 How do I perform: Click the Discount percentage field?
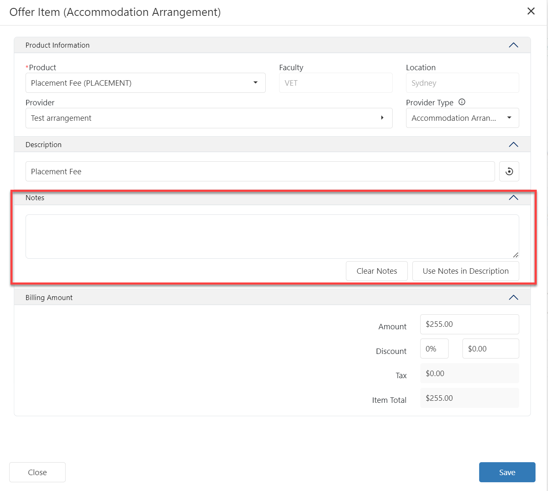click(x=434, y=349)
